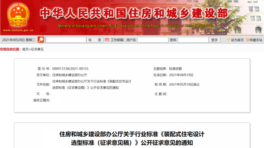Click validity value 2021年05月18日废止
The width and height of the screenshot is (264, 148).
[184, 85]
